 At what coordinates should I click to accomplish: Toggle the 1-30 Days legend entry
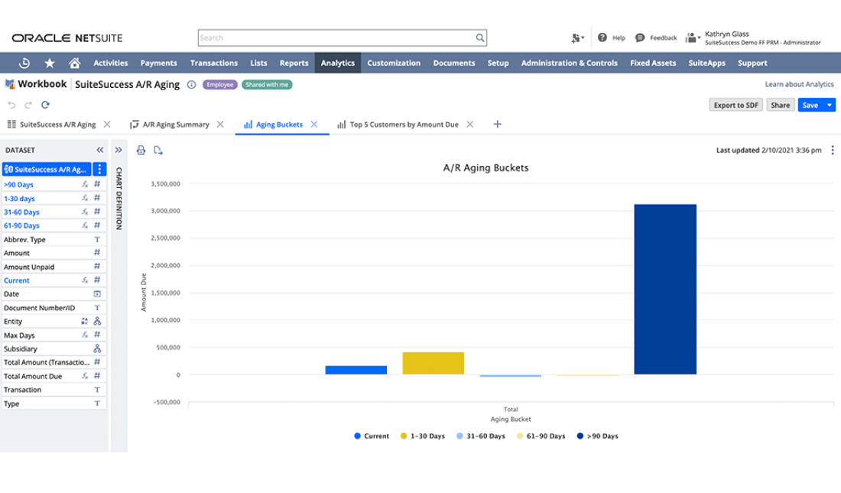point(422,436)
